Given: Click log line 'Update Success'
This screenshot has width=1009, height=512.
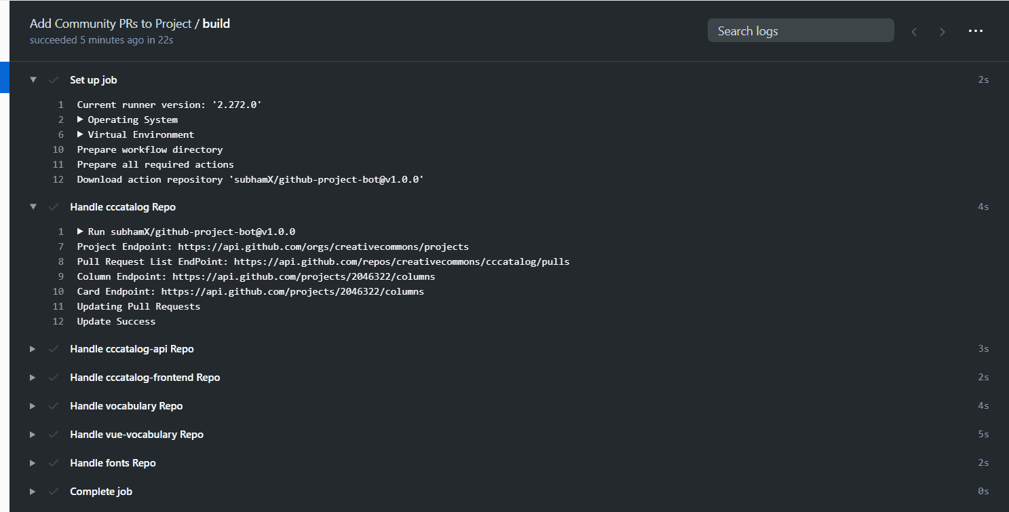Looking at the screenshot, I should tap(116, 321).
